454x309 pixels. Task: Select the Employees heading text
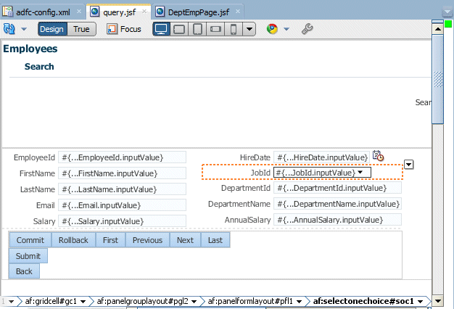30,49
